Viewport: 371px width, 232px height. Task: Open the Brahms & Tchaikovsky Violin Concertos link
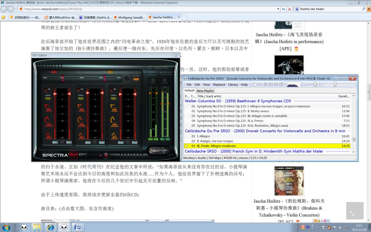[289, 208]
